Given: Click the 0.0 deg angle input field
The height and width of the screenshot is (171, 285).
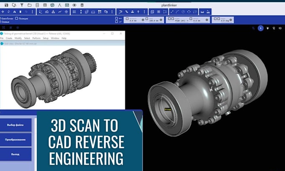Looking at the screenshot, I should pos(225,20).
